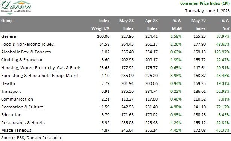231x141 pixels.
Task: Select the Transport May-23 index 285.36
Action: click(128, 91)
